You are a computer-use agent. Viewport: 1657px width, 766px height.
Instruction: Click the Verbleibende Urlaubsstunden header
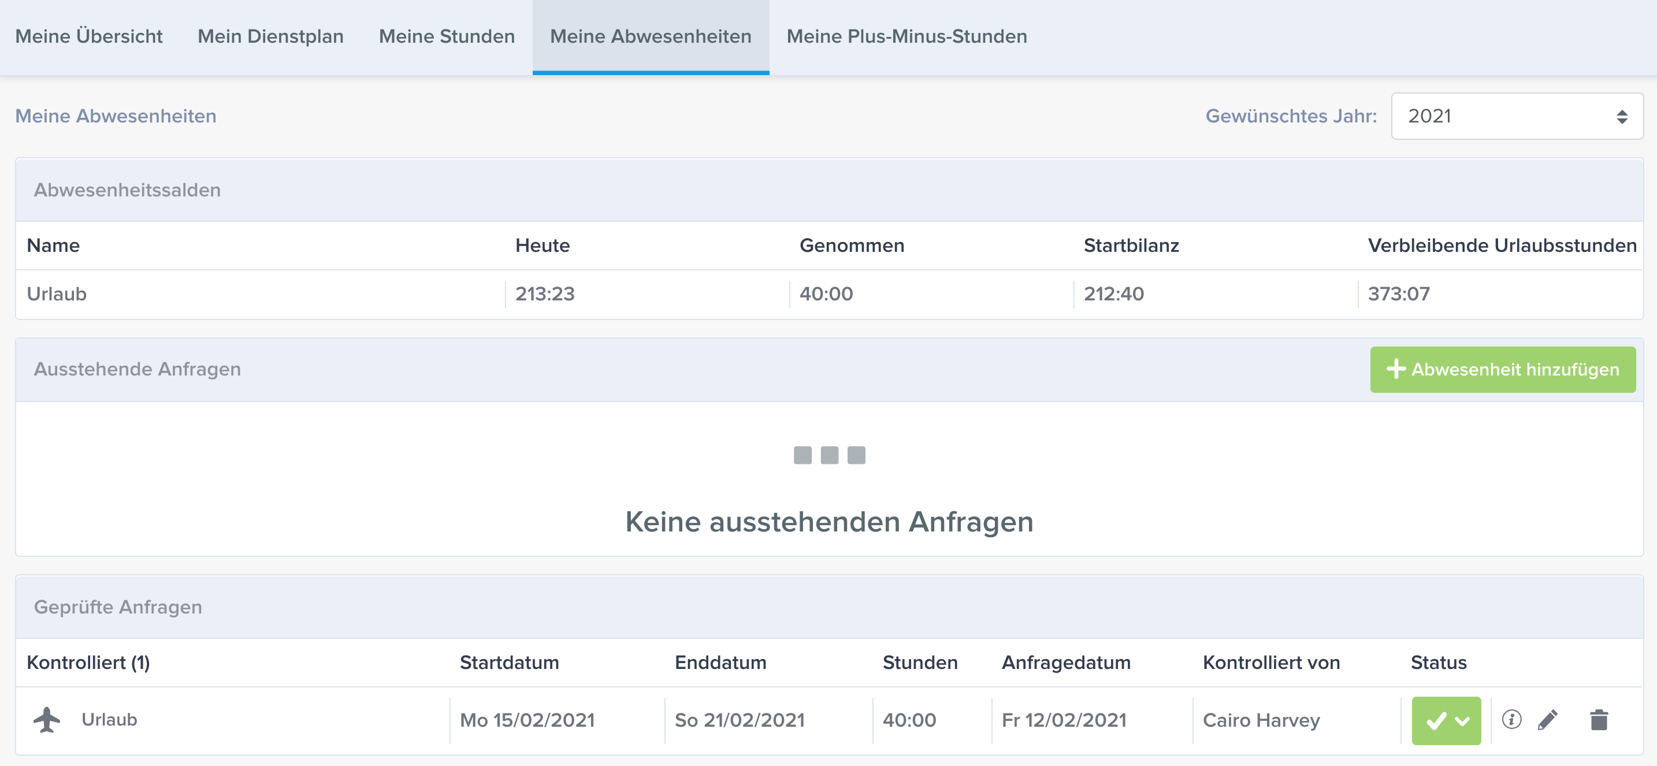click(1502, 246)
